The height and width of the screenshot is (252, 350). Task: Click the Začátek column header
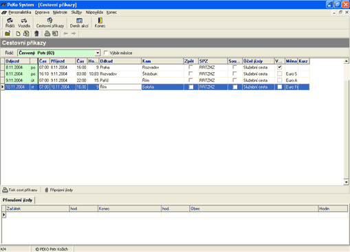(x=38, y=209)
